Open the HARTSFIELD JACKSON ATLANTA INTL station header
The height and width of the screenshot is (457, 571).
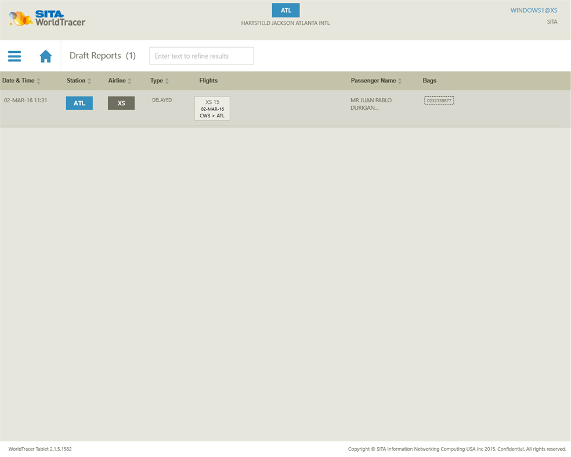pos(285,23)
